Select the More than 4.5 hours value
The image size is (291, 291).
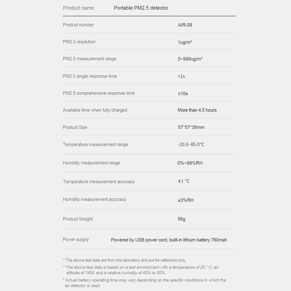pos(197,110)
